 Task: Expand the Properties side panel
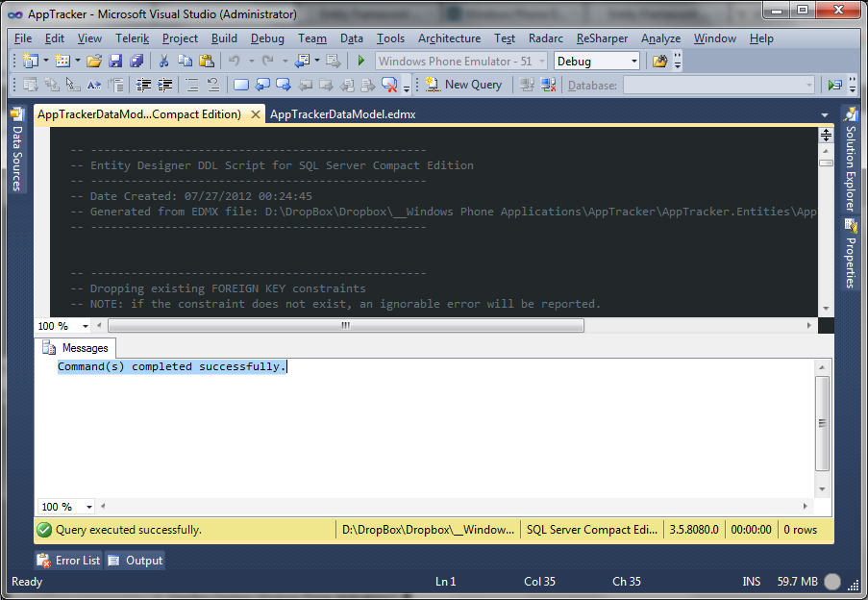tap(851, 254)
